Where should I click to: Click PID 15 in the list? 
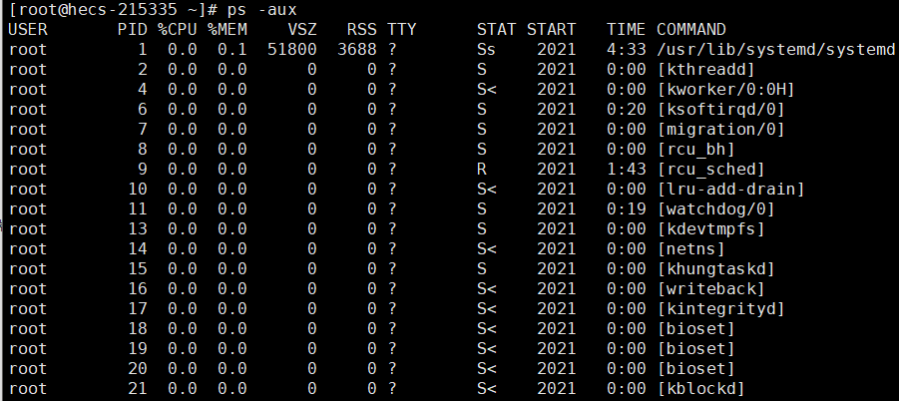pos(137,268)
